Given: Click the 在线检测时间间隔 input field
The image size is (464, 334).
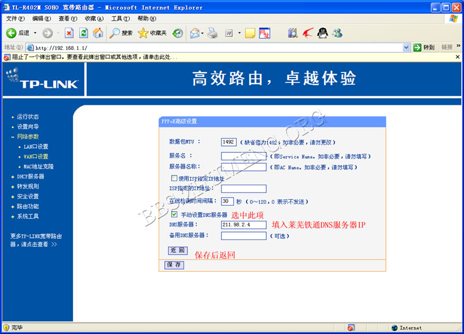Looking at the screenshot, I should pyautogui.click(x=227, y=202).
